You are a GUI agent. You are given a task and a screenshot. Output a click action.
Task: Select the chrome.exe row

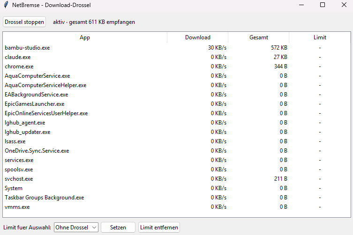point(176,66)
